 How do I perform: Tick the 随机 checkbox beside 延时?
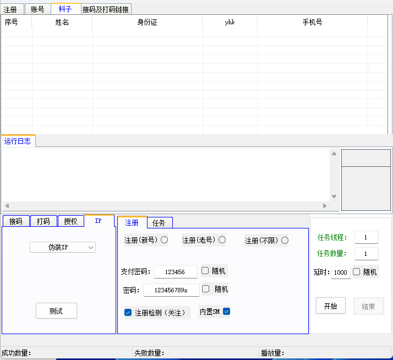pos(357,272)
